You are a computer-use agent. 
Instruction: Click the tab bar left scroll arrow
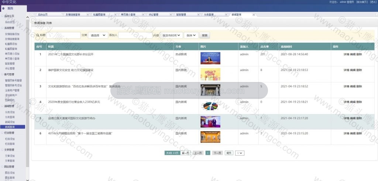tap(32, 15)
